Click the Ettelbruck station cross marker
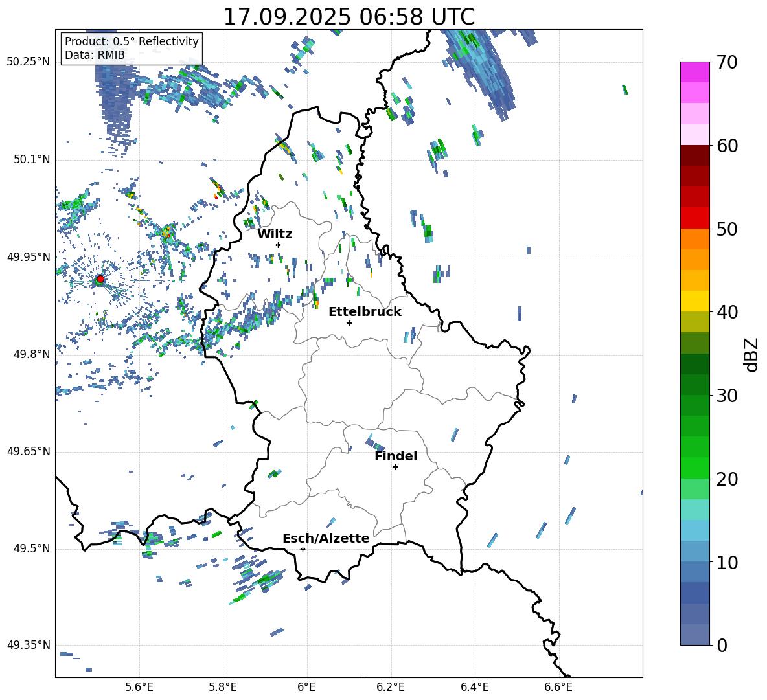 point(349,322)
